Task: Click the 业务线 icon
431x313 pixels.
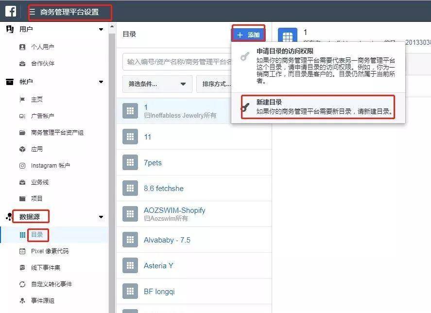Action: (22, 182)
